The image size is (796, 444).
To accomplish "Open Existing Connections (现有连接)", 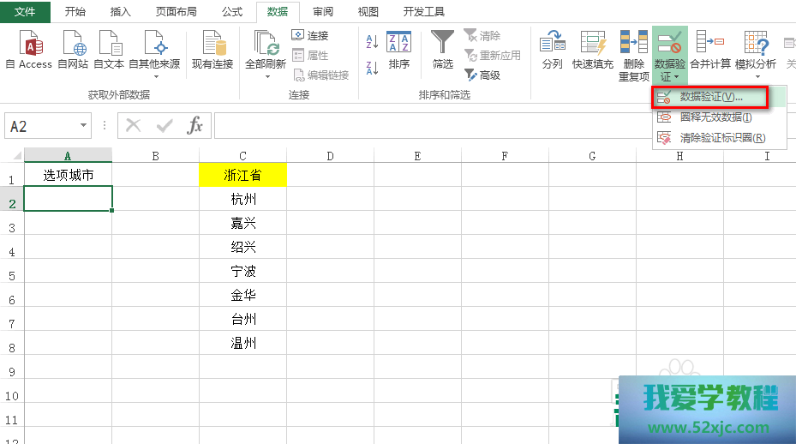I will (x=212, y=49).
